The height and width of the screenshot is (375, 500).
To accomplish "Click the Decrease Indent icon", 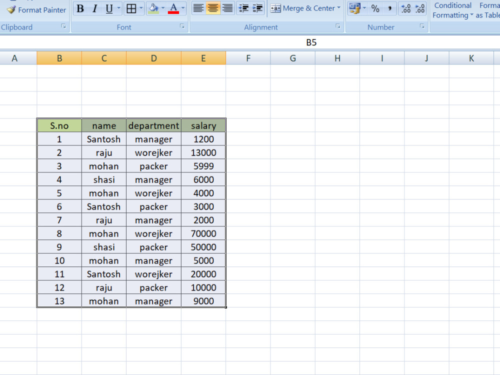I will (243, 8).
